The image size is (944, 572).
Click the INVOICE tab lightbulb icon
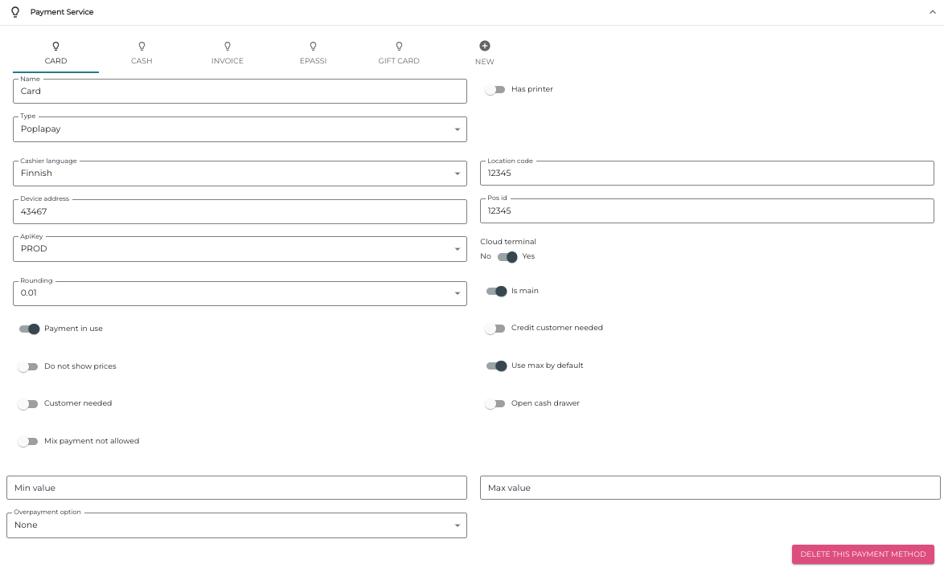pyautogui.click(x=228, y=47)
